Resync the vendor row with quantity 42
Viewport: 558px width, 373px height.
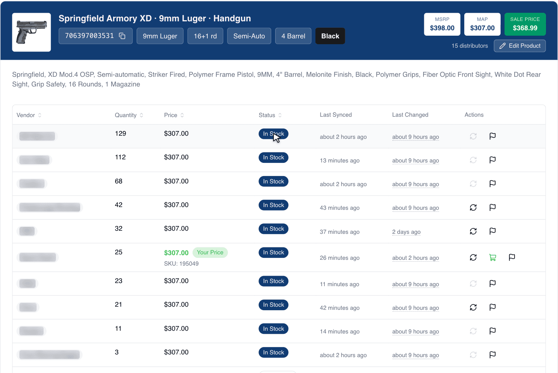473,207
